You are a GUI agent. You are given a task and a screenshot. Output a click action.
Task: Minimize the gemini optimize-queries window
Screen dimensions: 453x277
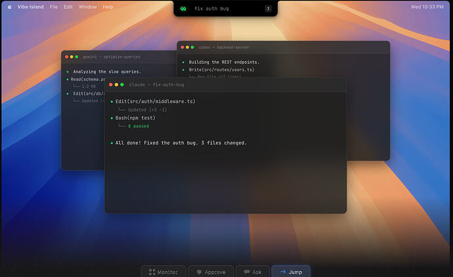coord(72,57)
